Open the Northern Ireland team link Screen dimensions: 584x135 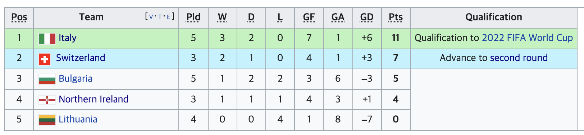93,99
